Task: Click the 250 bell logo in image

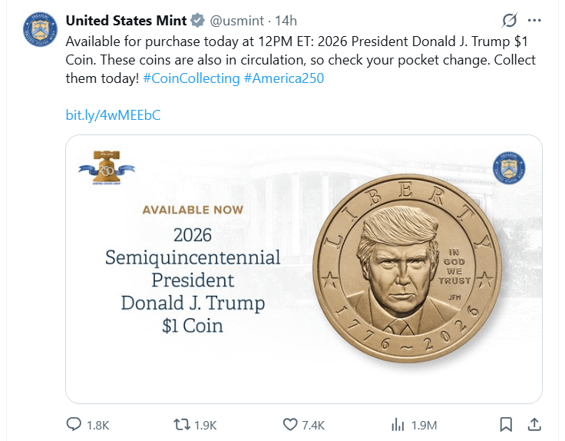Action: [107, 168]
